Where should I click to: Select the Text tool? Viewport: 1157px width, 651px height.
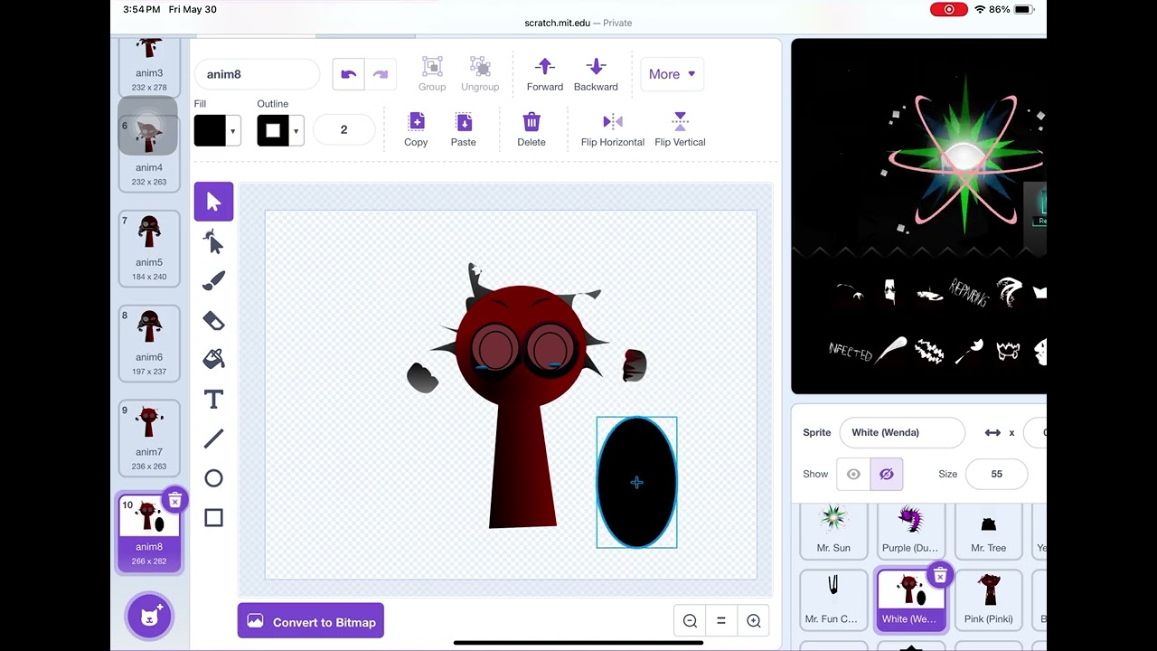point(213,399)
